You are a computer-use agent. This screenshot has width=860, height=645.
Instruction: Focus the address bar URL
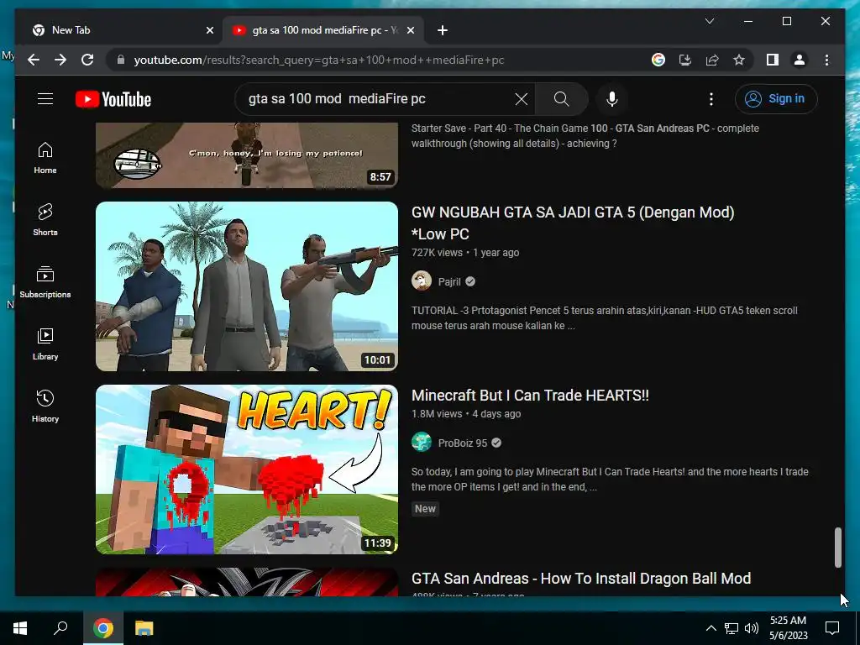coord(318,60)
